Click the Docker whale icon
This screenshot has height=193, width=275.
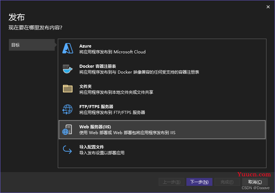(x=68, y=69)
